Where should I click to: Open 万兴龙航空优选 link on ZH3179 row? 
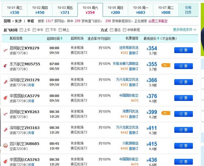click(x=127, y=79)
